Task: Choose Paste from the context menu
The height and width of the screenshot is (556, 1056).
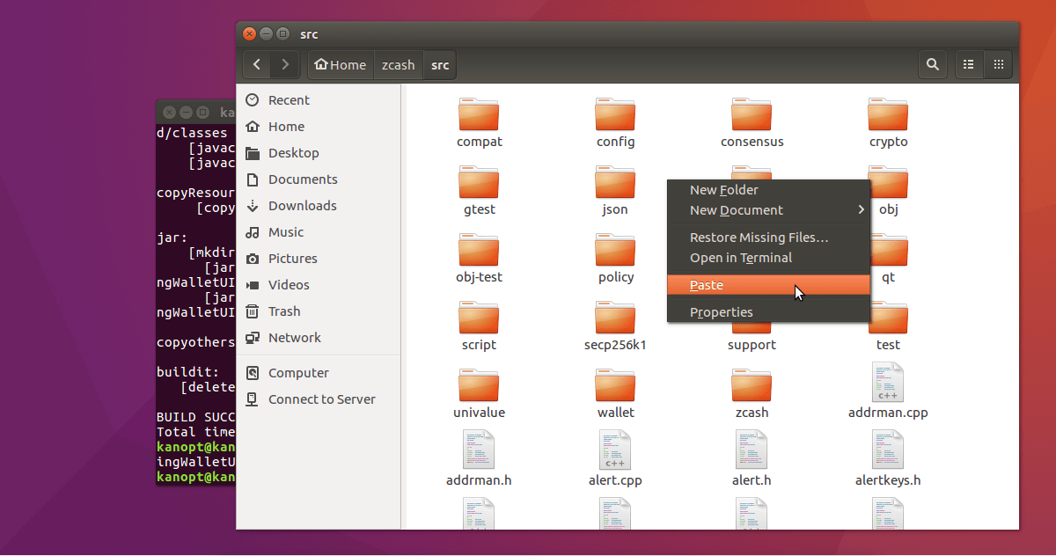Action: coord(707,285)
